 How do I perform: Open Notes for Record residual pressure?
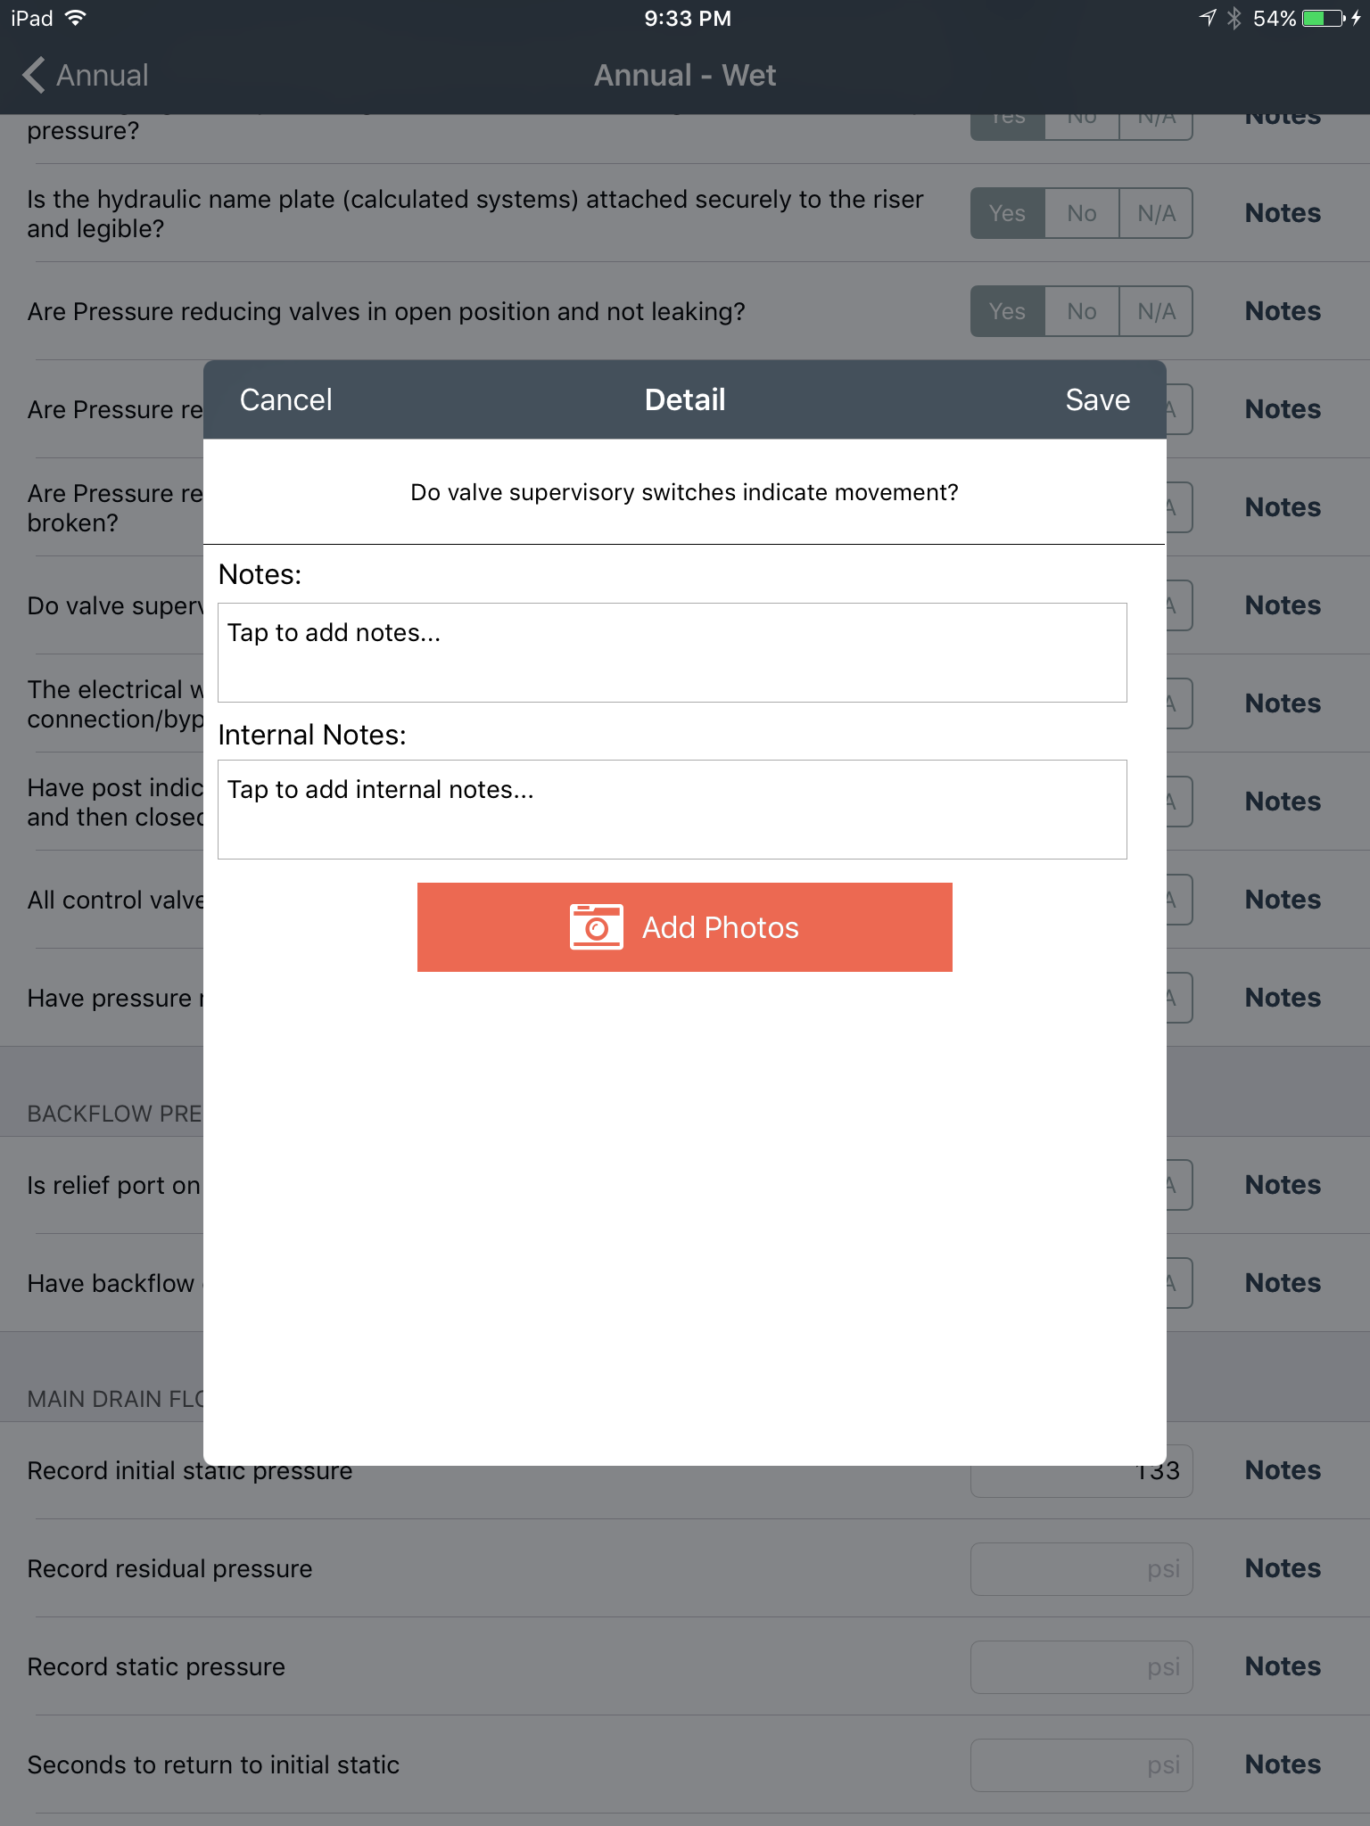1283,1568
